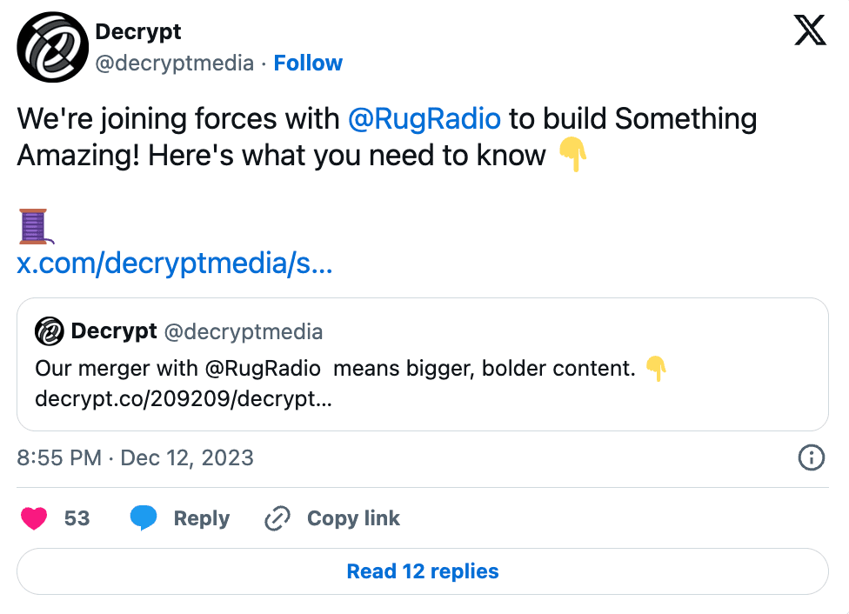
Task: Click the @decryptmedia handle in header
Action: click(174, 63)
